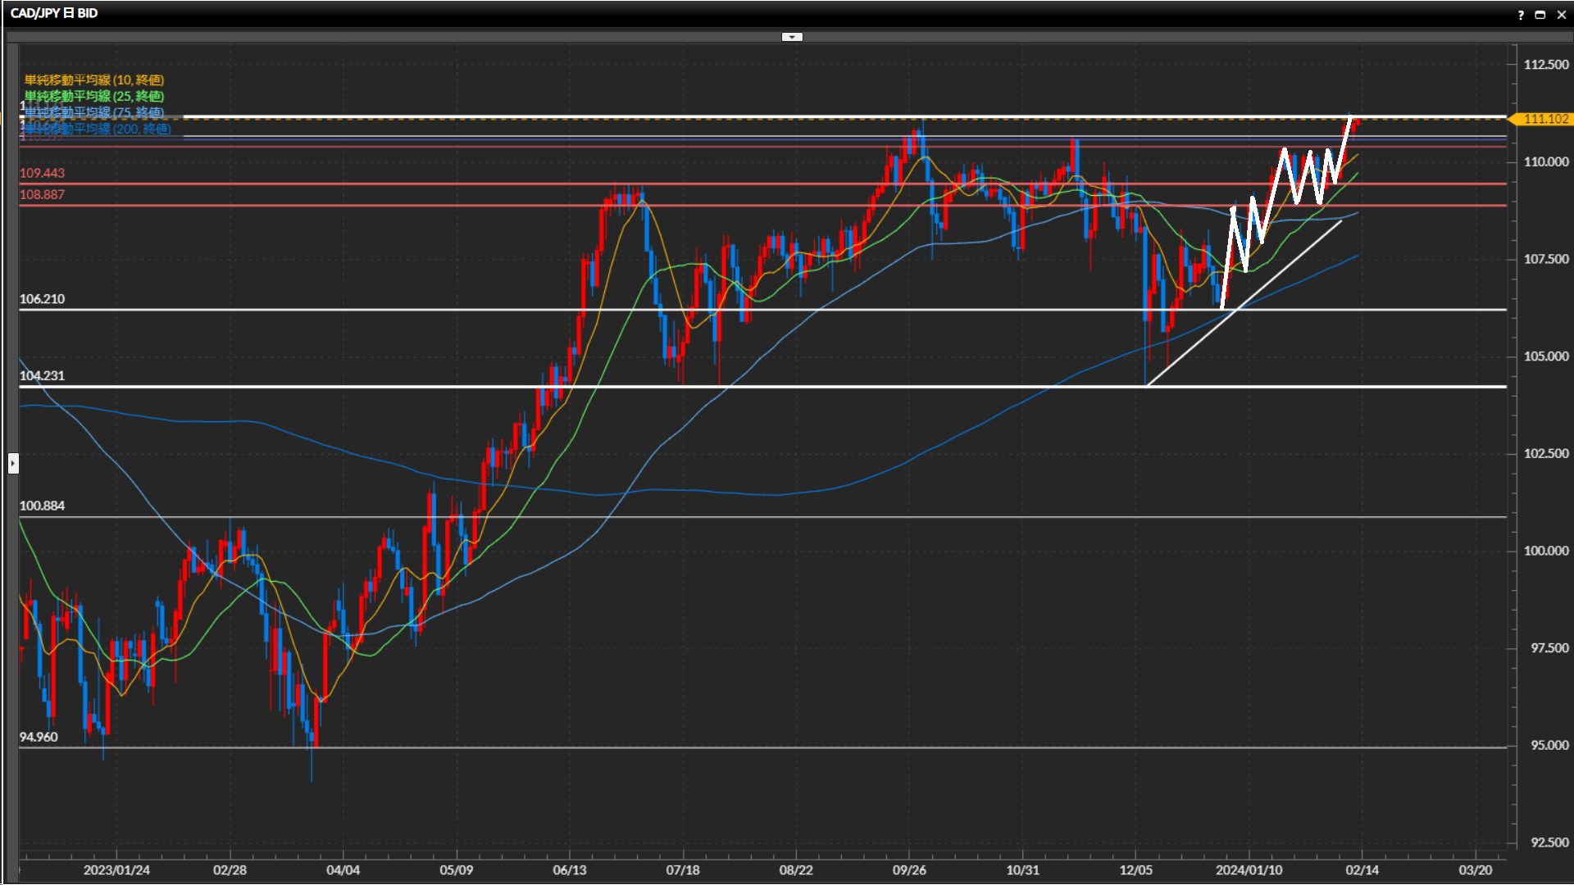Screen dimensions: 1574x885
Task: Expand the left side panel arrow
Action: (13, 464)
